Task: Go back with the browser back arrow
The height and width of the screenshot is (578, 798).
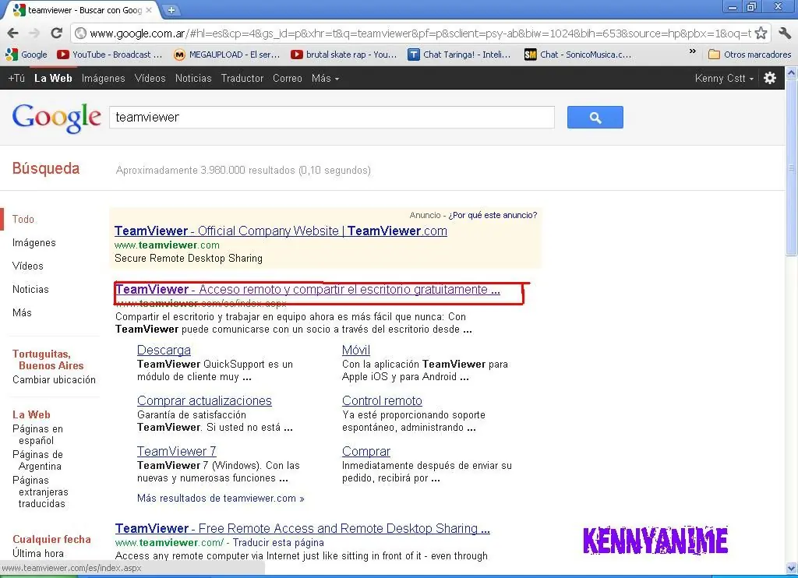Action: pos(12,33)
